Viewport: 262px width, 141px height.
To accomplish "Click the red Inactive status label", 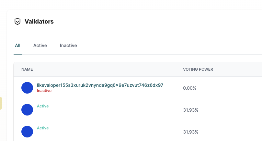I will click(x=44, y=91).
